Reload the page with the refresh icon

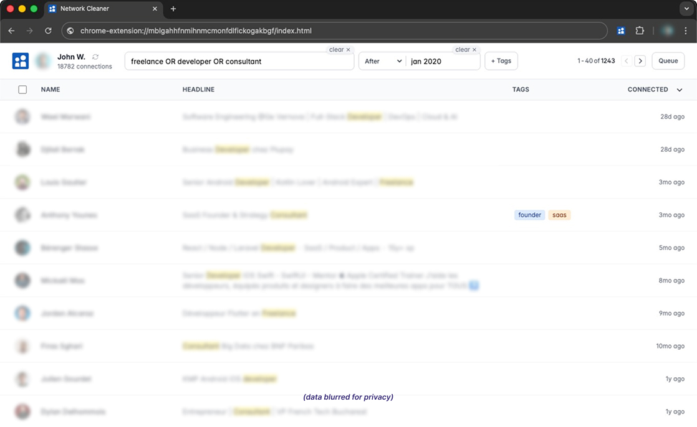pos(48,30)
